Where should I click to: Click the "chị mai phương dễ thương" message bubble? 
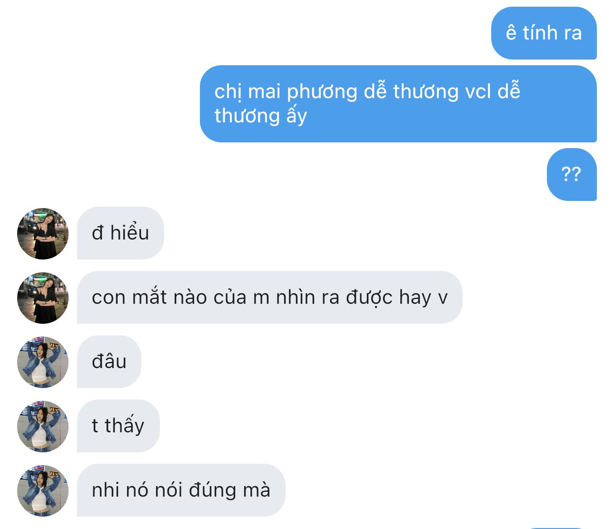point(398,104)
